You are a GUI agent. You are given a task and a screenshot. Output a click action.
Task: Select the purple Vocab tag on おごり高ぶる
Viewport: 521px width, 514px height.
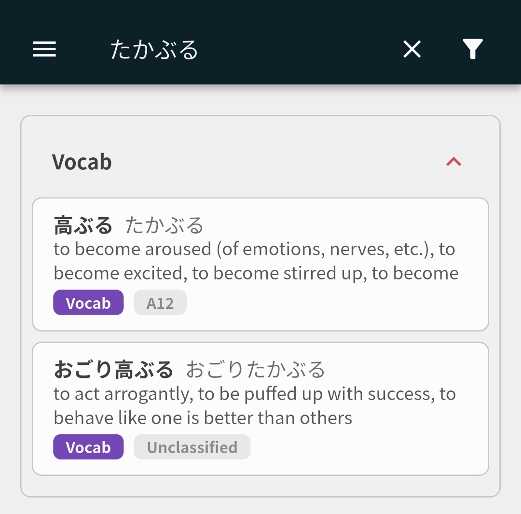88,447
